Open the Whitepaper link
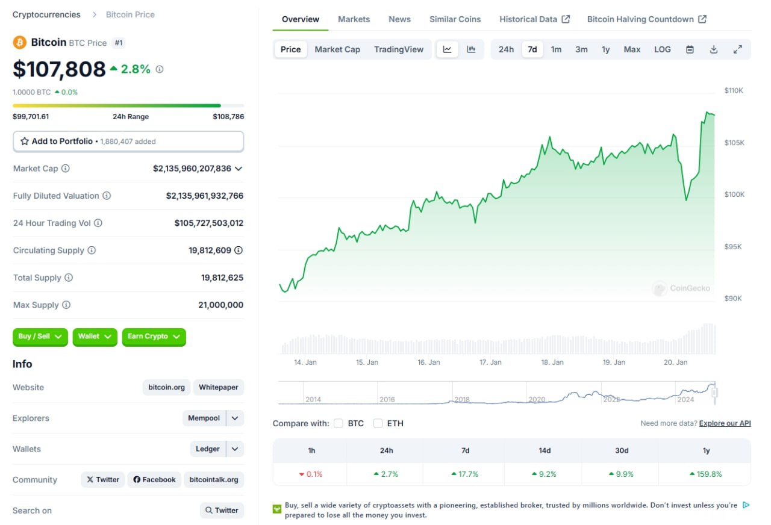 coord(219,387)
